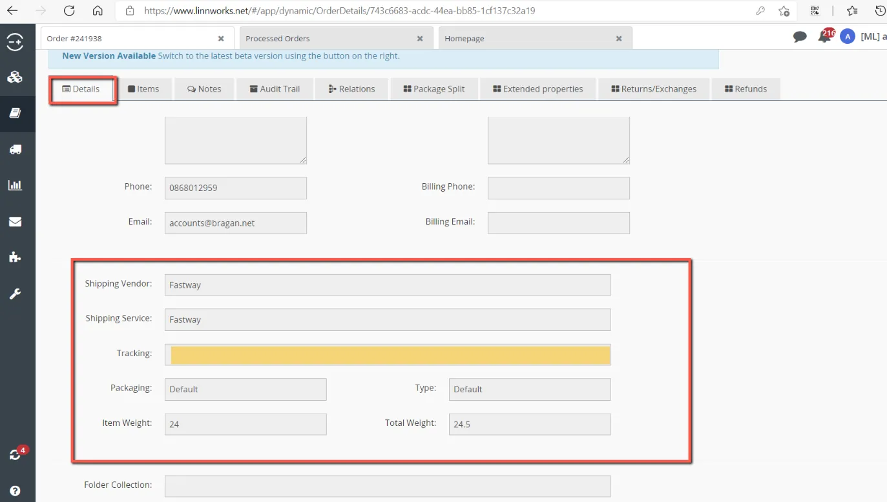Open chat speech bubble icon
Viewport: 887px width, 502px height.
tap(800, 37)
